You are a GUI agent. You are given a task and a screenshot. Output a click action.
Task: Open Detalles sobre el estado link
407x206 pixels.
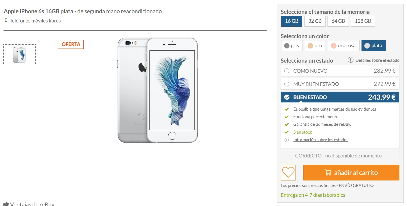[377, 60]
